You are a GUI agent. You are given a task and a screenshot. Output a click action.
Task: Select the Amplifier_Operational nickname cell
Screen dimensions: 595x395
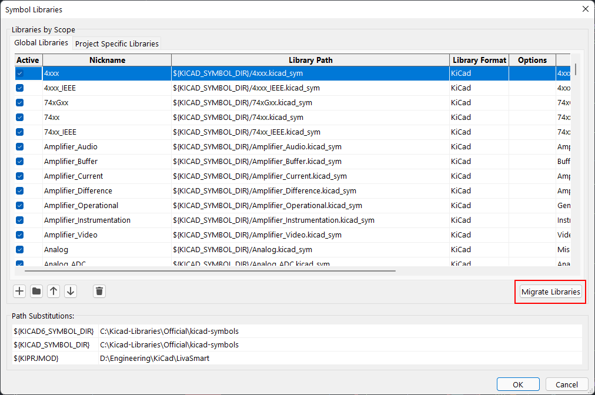coord(107,206)
